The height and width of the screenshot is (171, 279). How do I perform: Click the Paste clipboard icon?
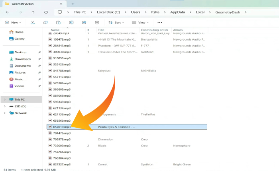click(58, 23)
